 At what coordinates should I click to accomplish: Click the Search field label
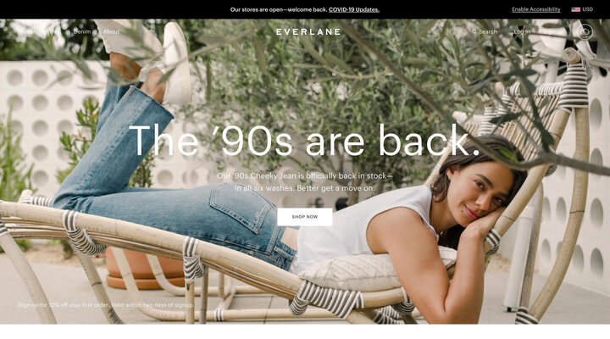pyautogui.click(x=488, y=31)
